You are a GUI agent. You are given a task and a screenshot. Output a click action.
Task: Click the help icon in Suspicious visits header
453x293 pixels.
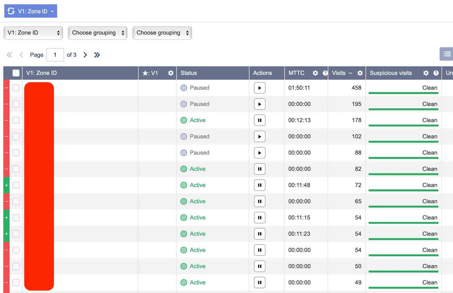435,73
